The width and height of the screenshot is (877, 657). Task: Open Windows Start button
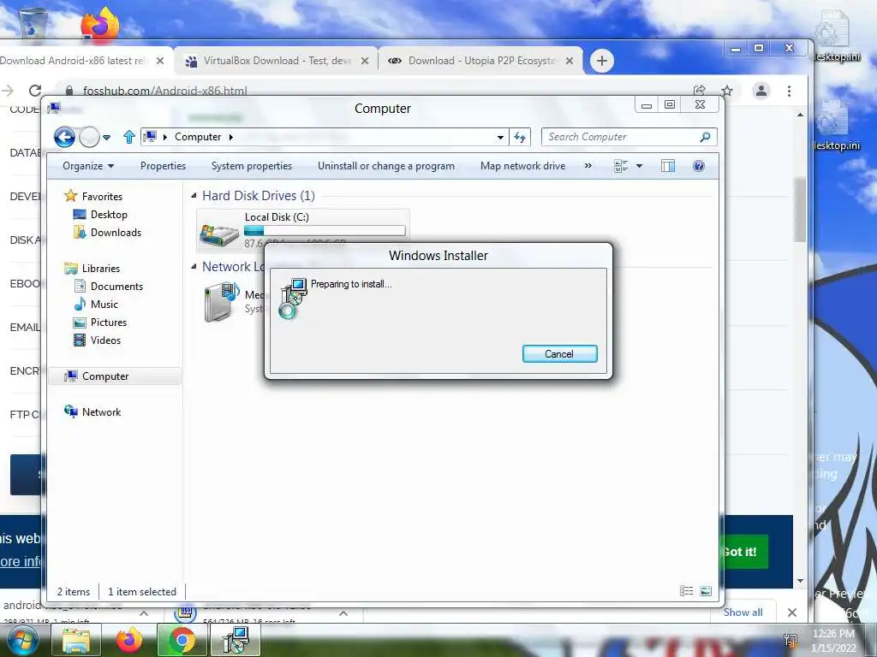(22, 641)
